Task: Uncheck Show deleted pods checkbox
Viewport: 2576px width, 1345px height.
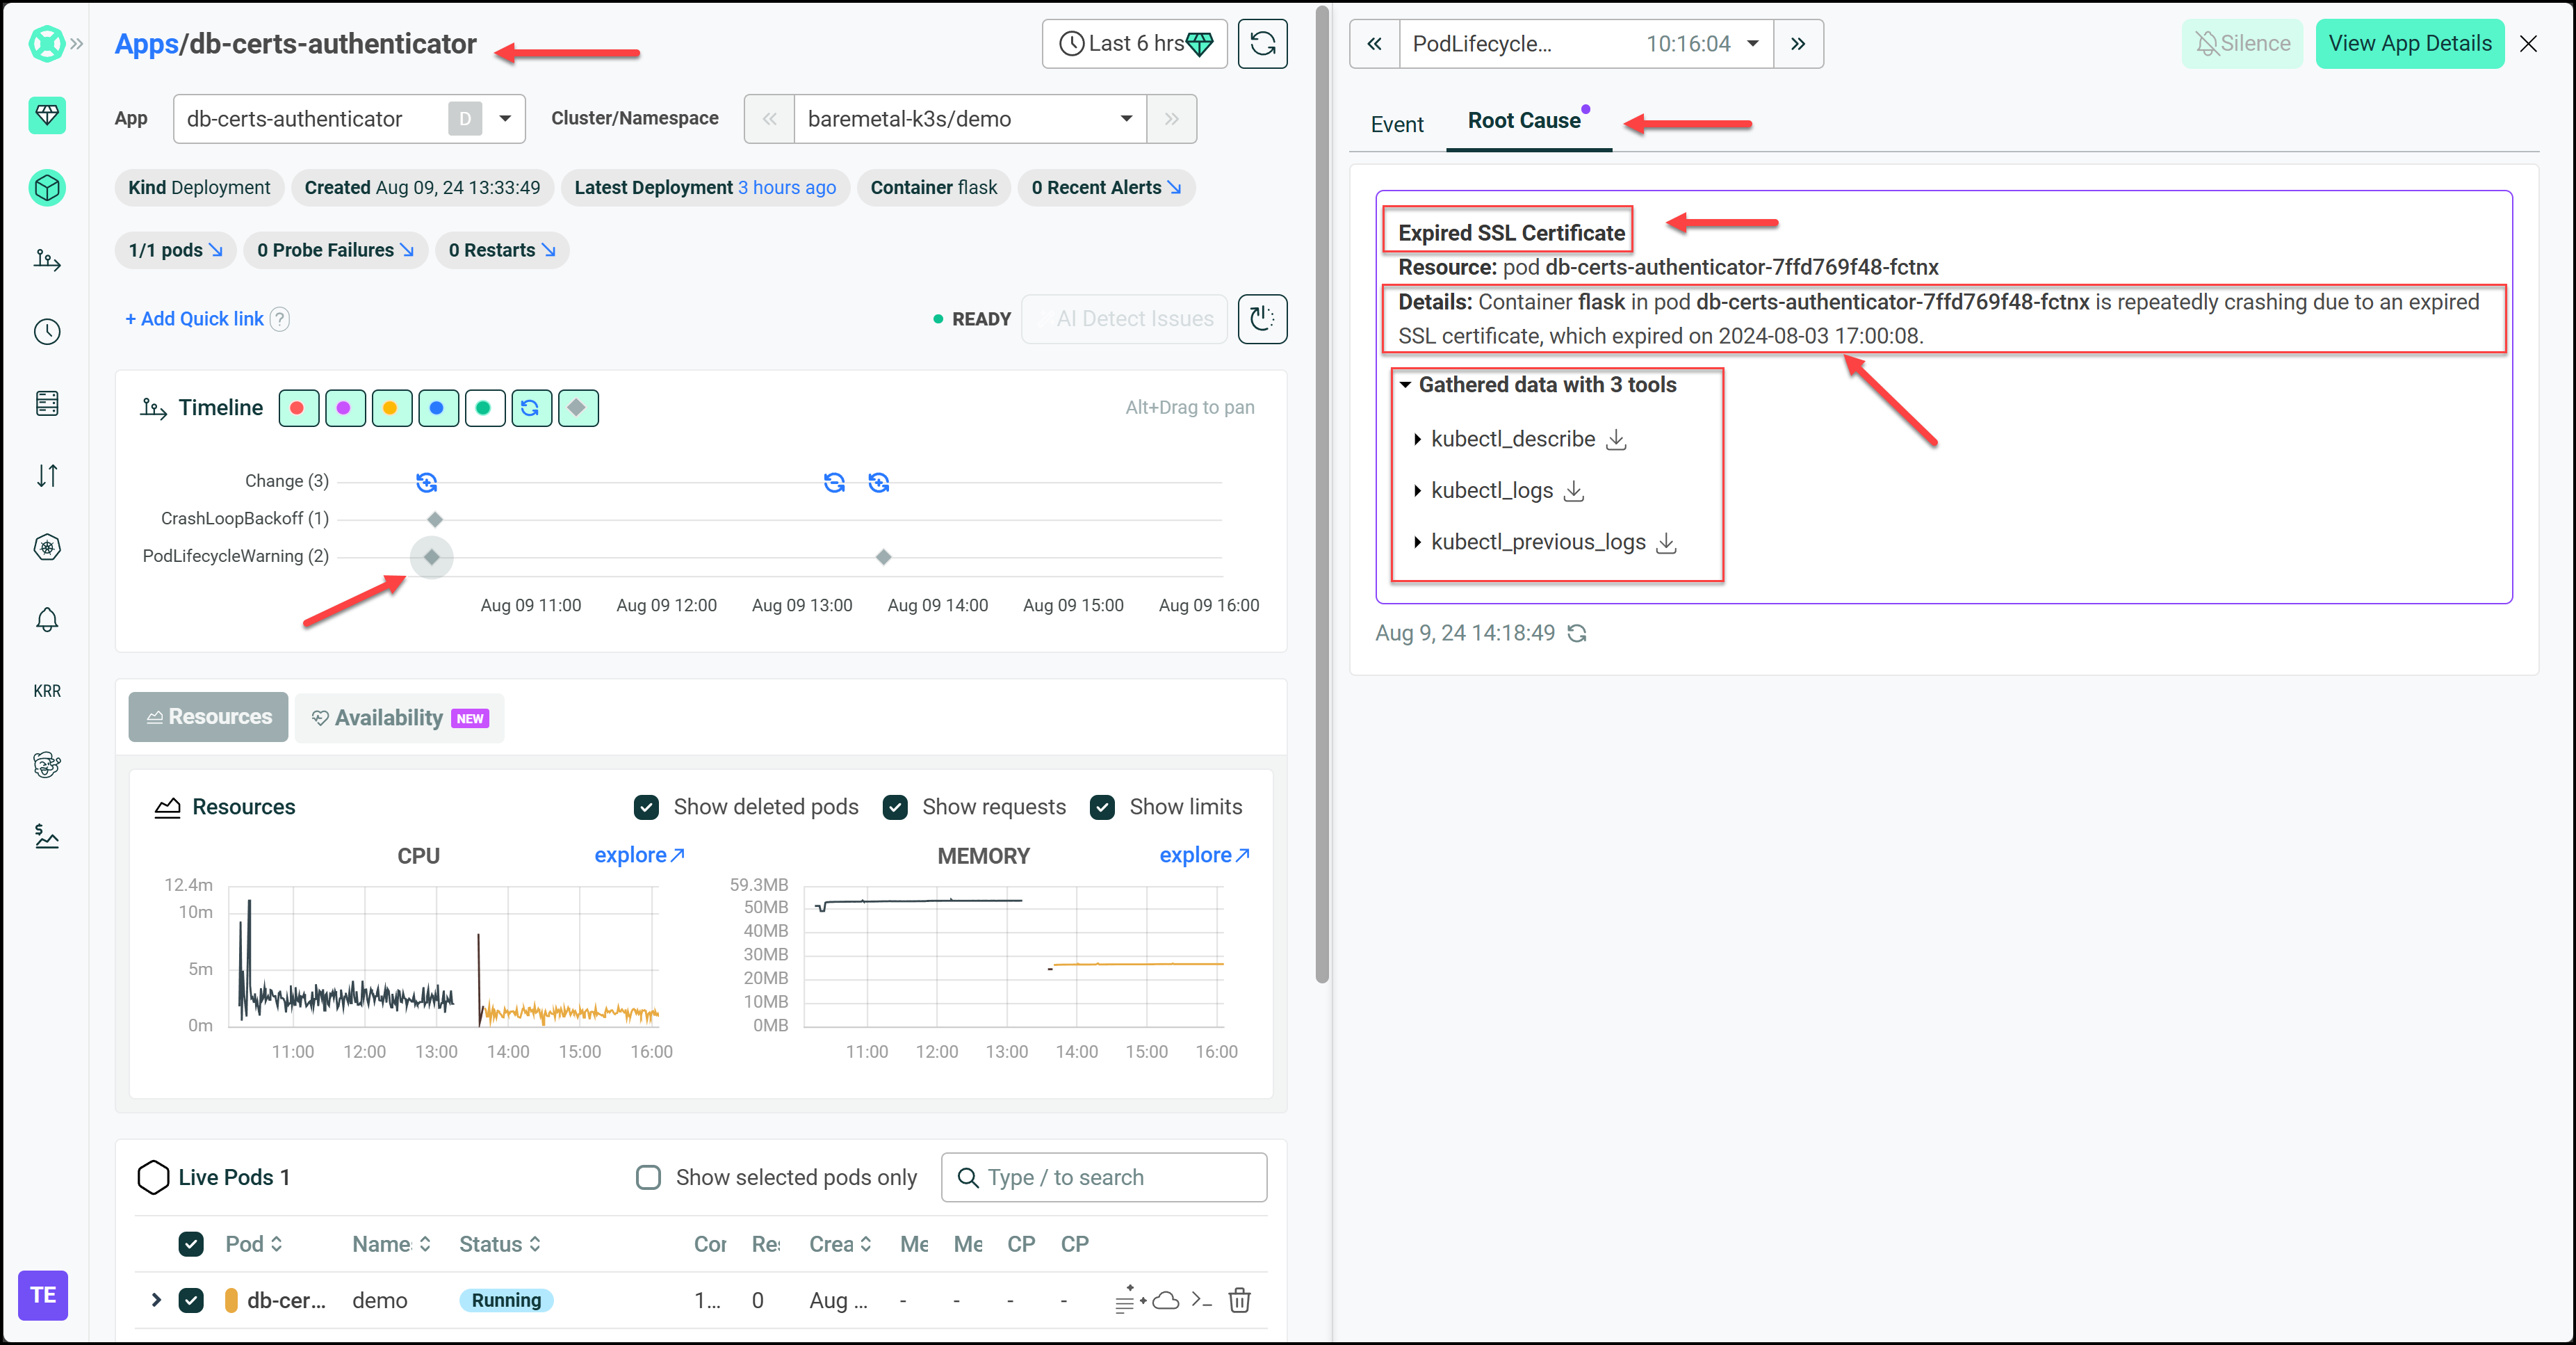Action: [647, 807]
